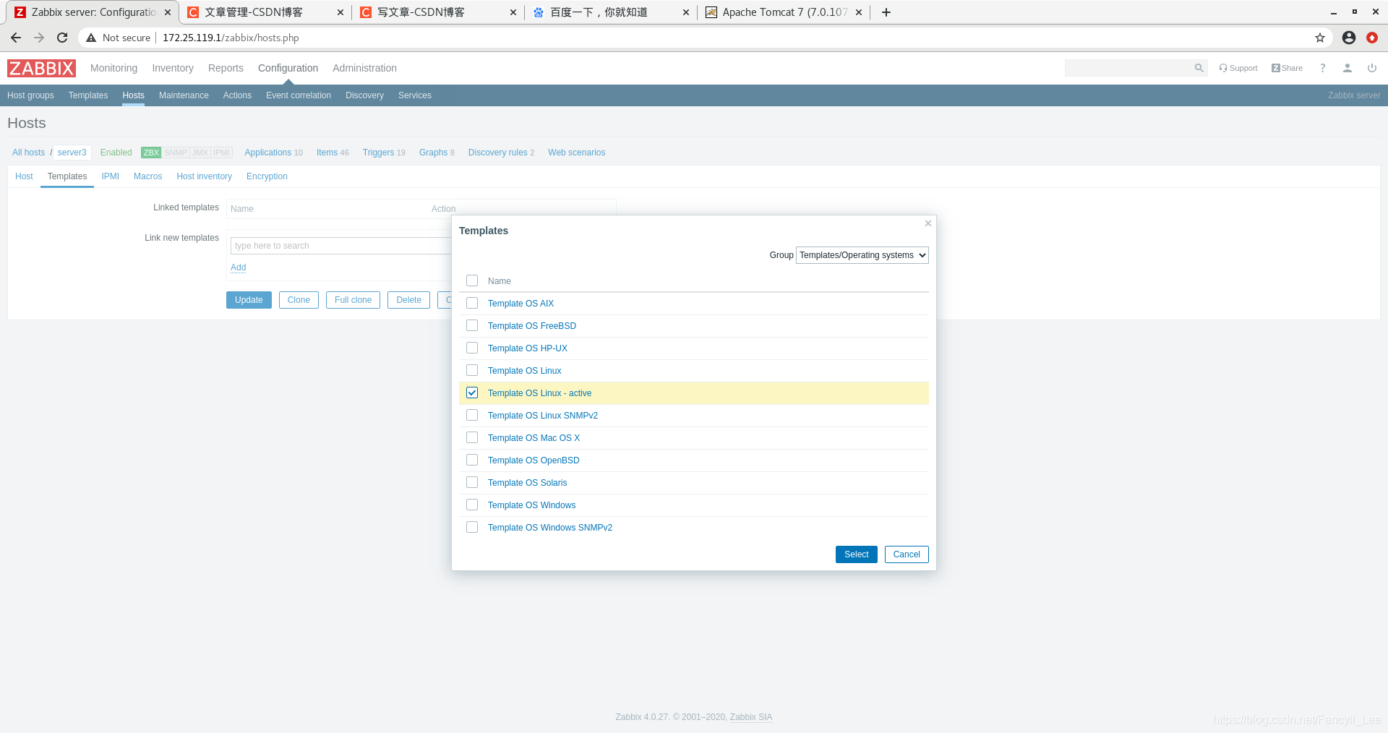
Task: Check Template OS Linux checkbox
Action: tap(472, 370)
